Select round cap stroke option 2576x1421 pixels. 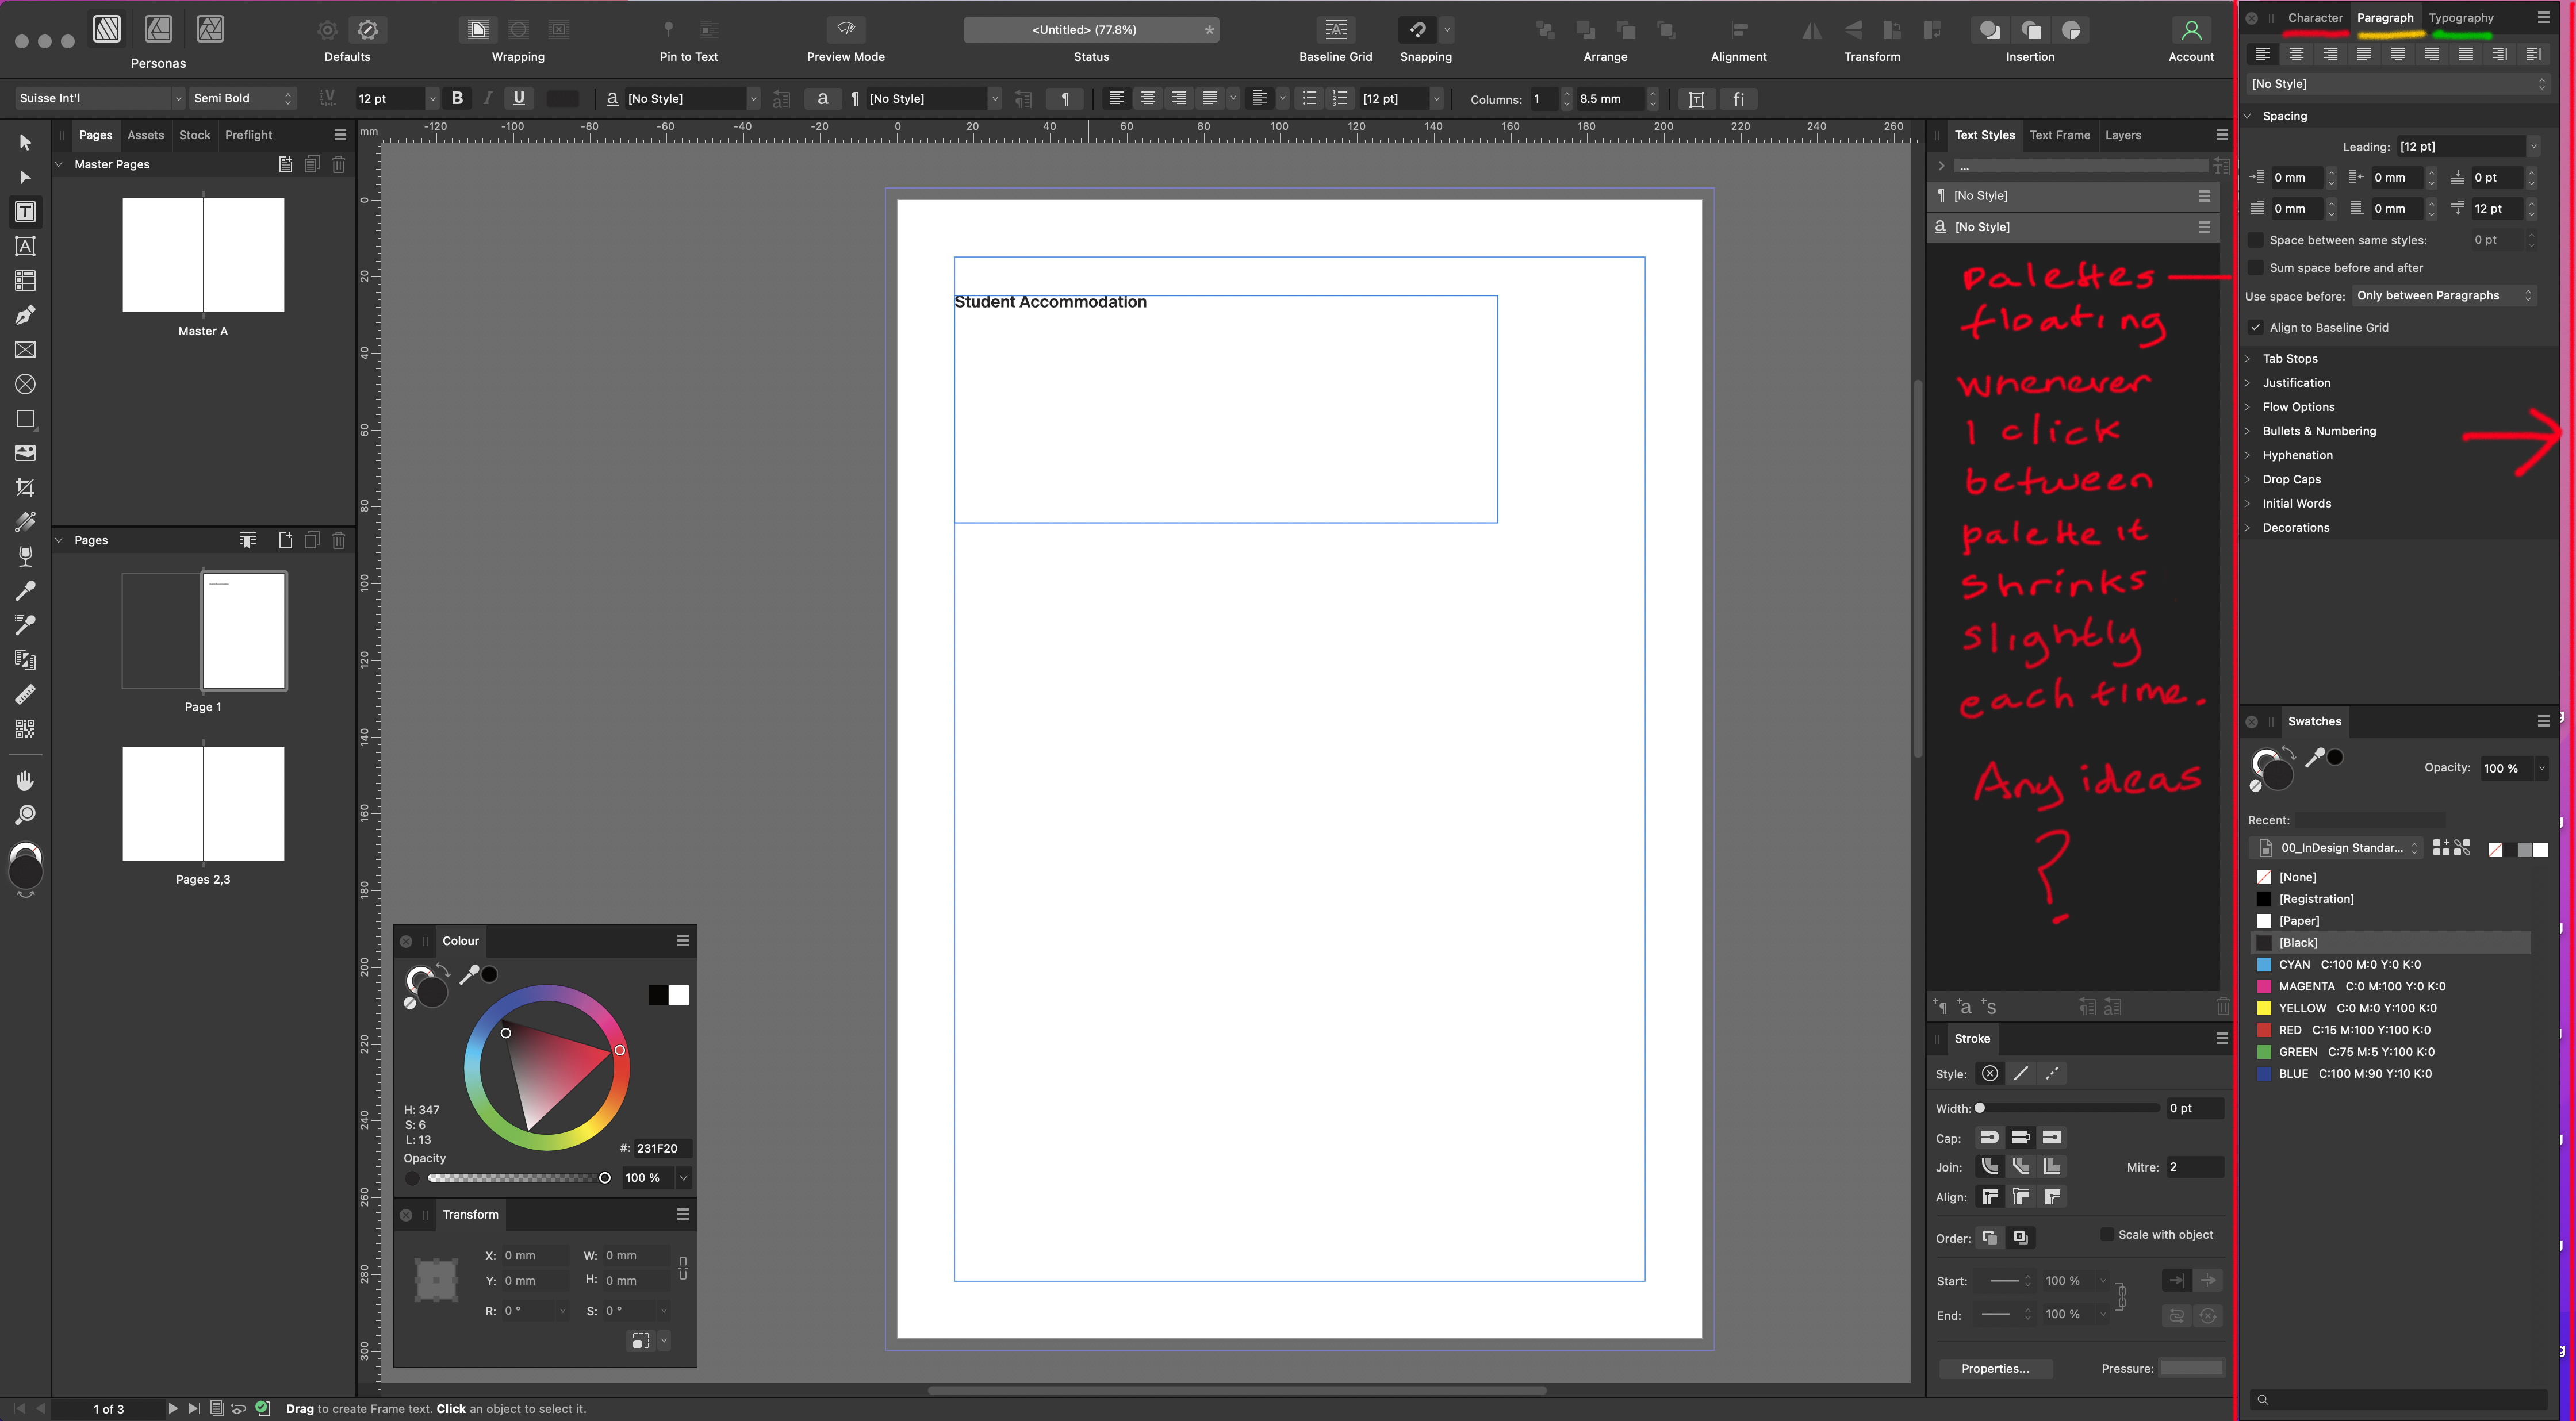click(x=1990, y=1137)
